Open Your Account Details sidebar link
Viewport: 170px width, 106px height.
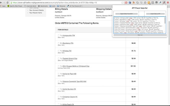[36, 10]
